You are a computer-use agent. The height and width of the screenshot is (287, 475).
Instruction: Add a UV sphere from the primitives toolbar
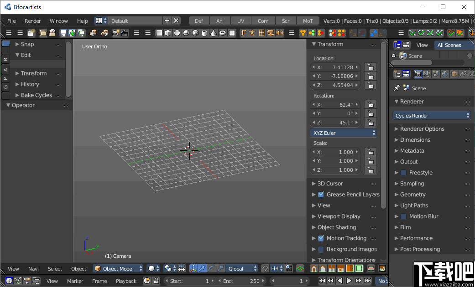point(187,32)
